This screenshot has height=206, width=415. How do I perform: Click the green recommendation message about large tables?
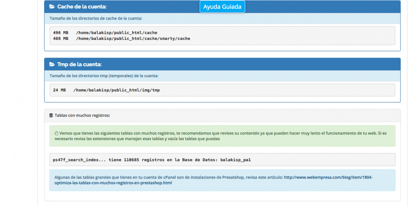click(222, 136)
